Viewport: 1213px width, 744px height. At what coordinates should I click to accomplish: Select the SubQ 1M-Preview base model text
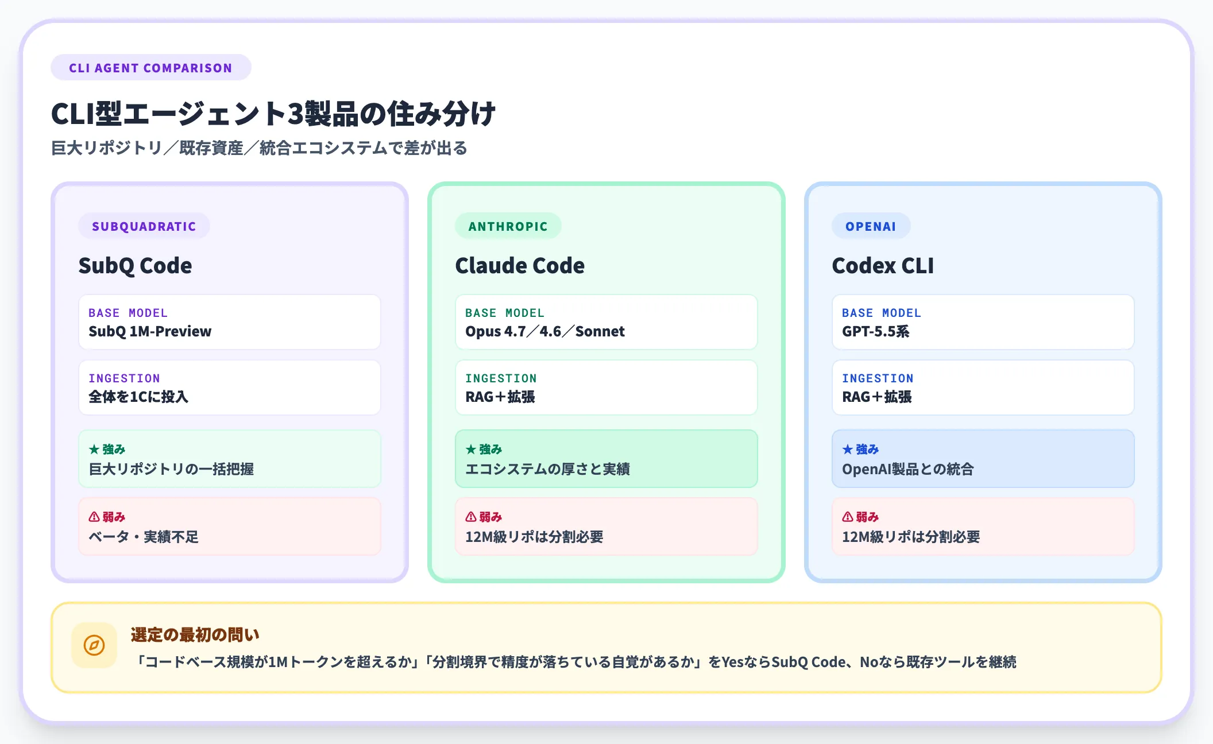[150, 331]
